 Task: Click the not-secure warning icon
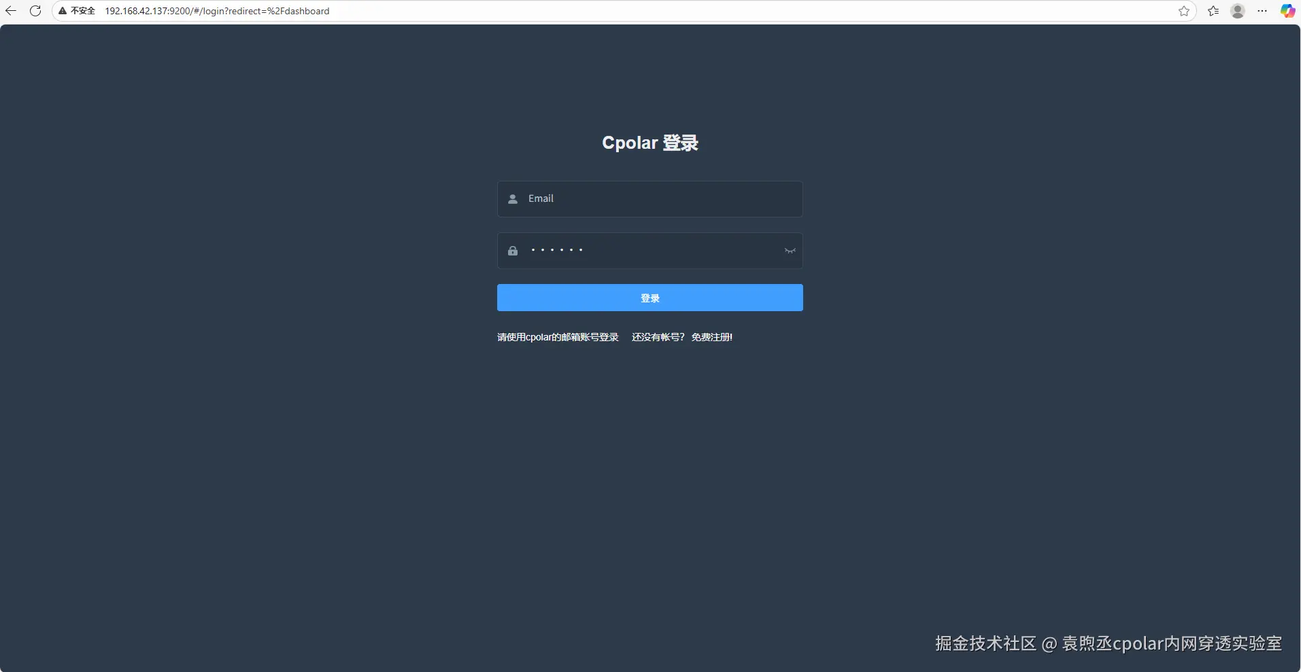63,11
